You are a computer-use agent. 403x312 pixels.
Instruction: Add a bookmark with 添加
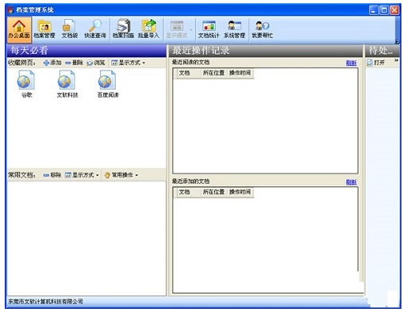[52, 63]
